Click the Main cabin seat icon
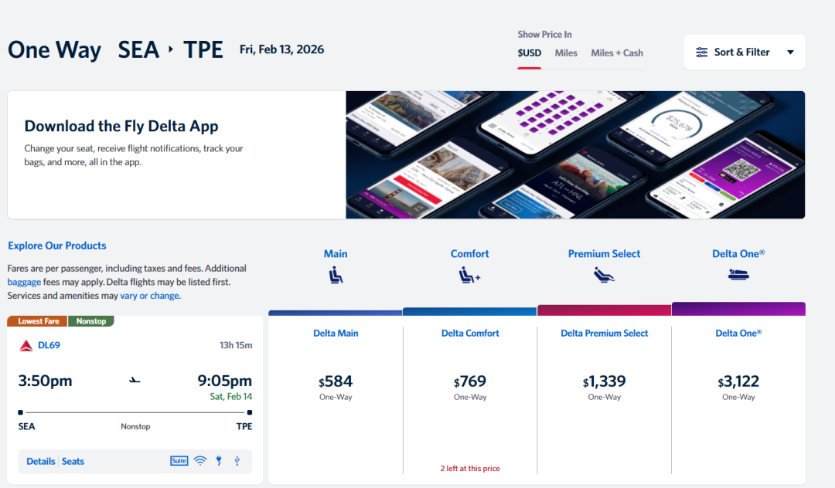Screen dimensions: 835x488 pyautogui.click(x=336, y=275)
